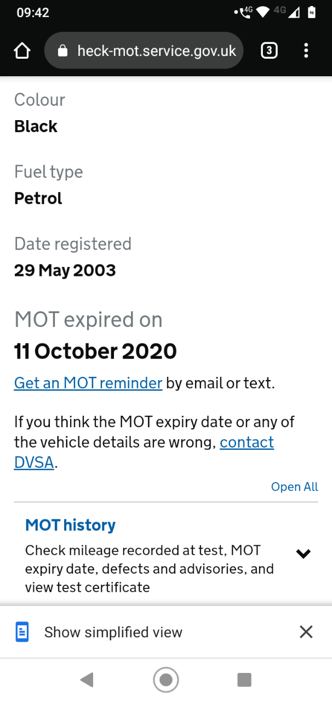The width and height of the screenshot is (332, 702).
Task: Tap the MOT history description text
Action: point(150,569)
